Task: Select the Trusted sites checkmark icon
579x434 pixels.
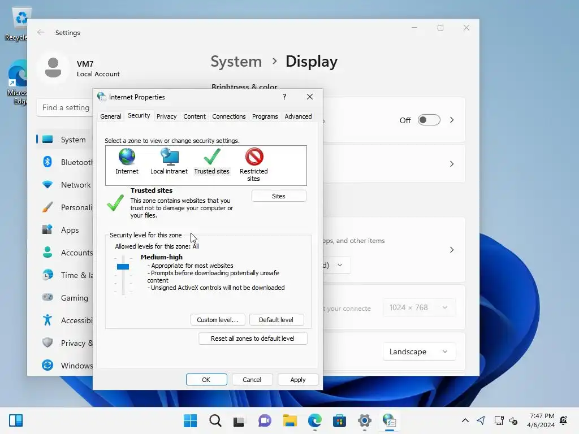Action: tap(212, 157)
